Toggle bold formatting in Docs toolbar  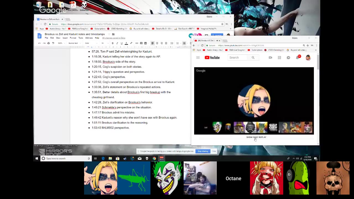click(113, 43)
